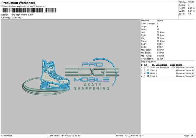Viewport: 196px width, 138px height.
Task: Click the 'Production Worksheet' title
Action: pyautogui.click(x=18, y=3)
